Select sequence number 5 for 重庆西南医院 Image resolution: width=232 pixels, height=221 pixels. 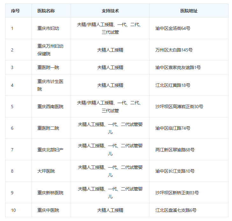(x=12, y=107)
